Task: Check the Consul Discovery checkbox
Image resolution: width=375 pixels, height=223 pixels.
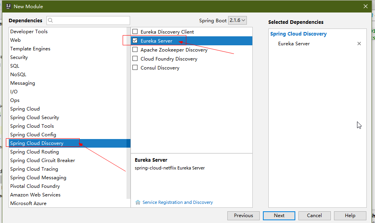Action: coord(135,68)
